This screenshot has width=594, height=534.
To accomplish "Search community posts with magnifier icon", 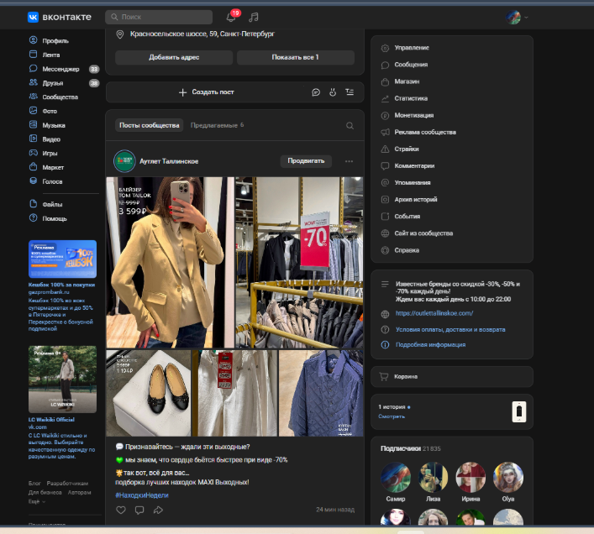I will click(350, 126).
